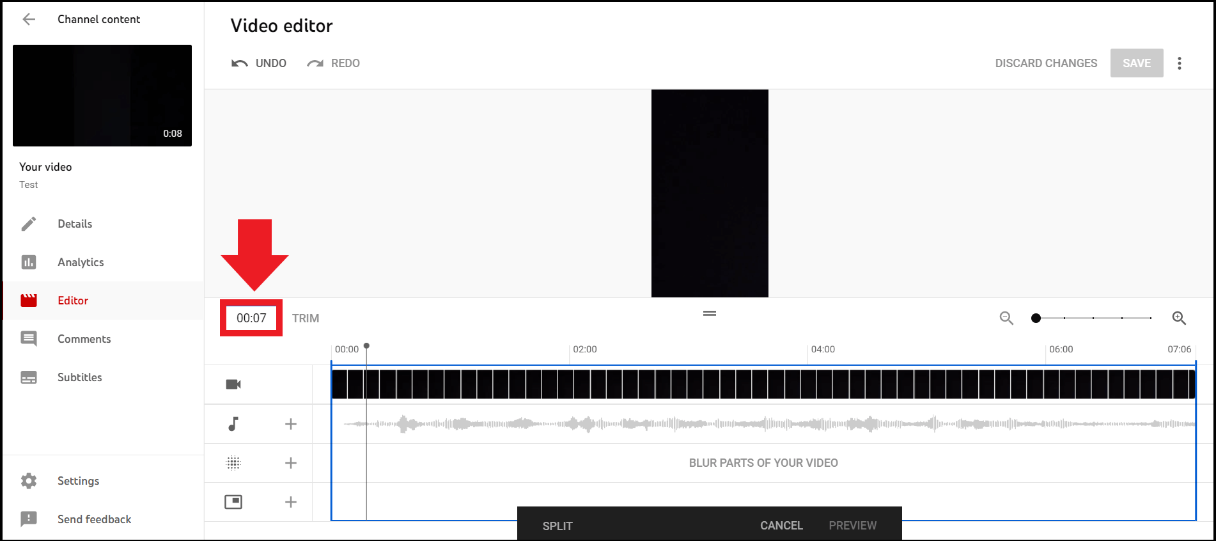Click the Settings gear icon
This screenshot has width=1216, height=541.
(x=29, y=481)
